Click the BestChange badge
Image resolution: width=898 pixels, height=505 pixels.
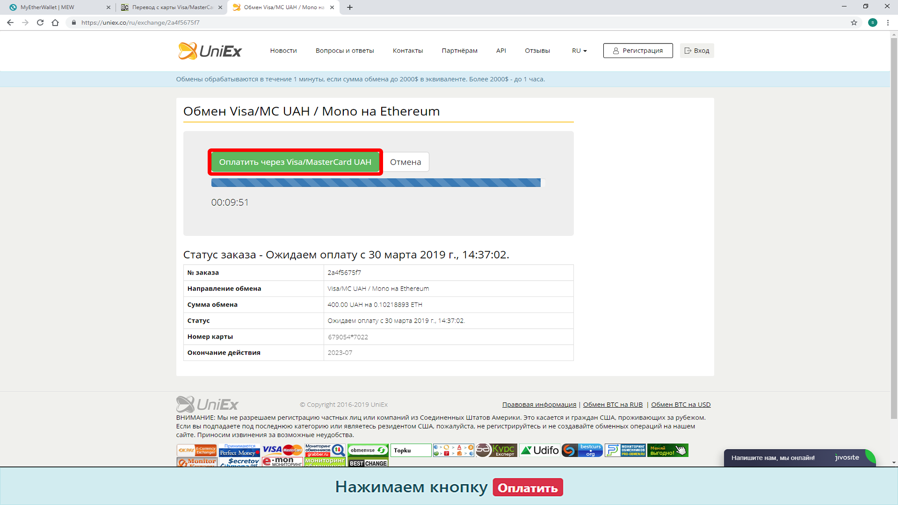coord(368,463)
